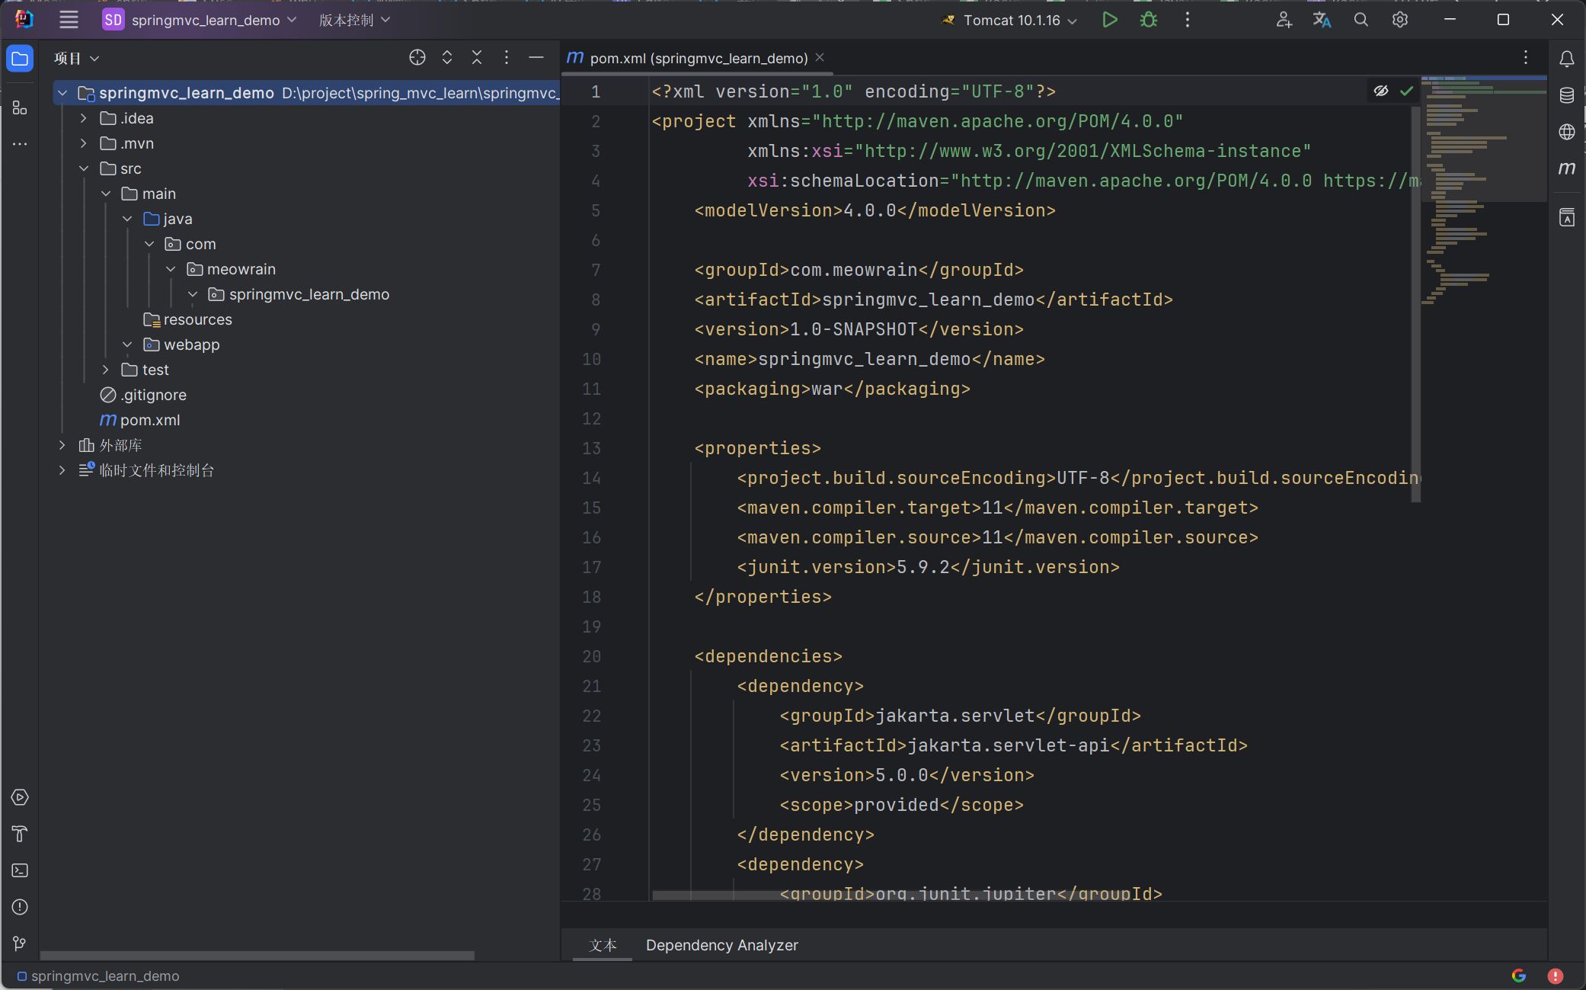This screenshot has height=990, width=1586.
Task: Run the Tomcat configuration with green play button
Action: coord(1109,21)
